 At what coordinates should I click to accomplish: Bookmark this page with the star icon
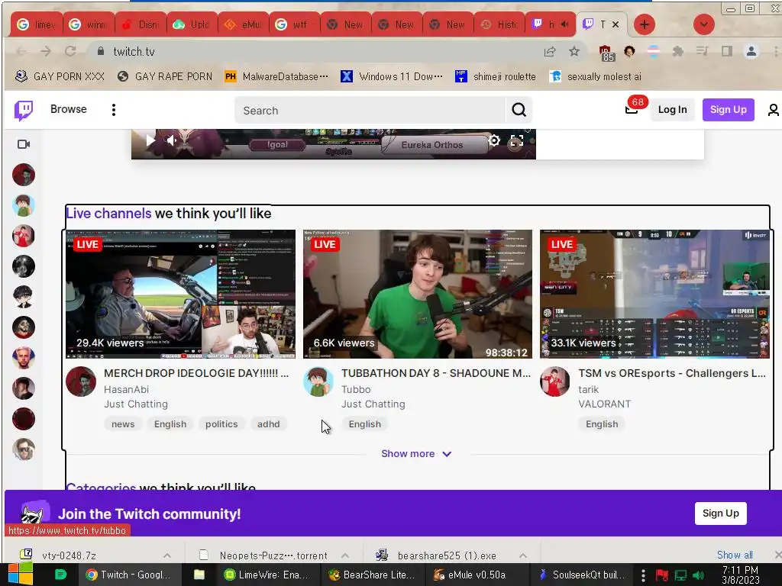pyautogui.click(x=574, y=51)
